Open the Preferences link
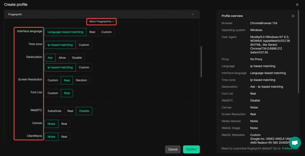This screenshot has height=156, width=305. point(290,148)
